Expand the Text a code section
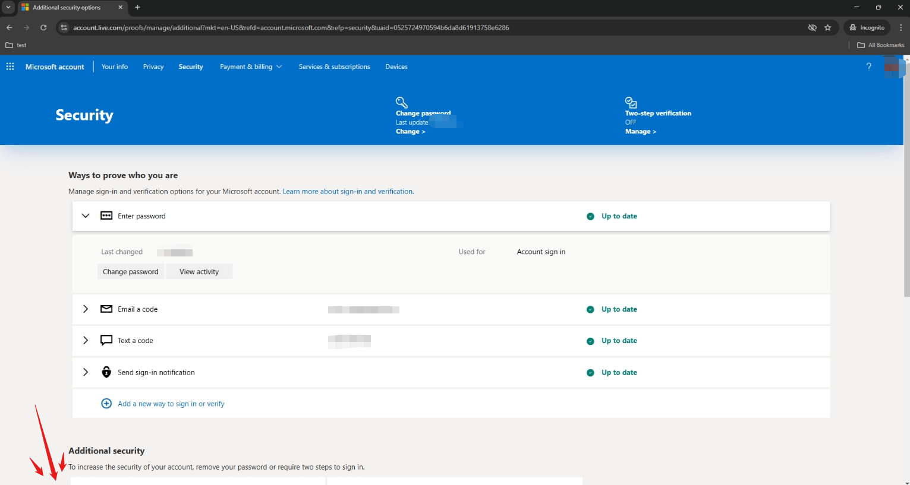This screenshot has height=485, width=910. 85,340
